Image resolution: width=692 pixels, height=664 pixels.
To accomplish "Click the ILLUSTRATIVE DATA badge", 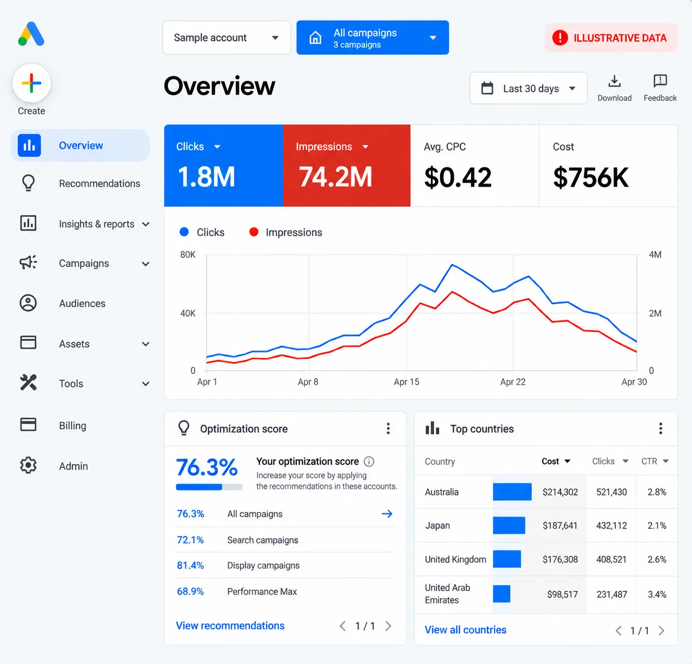I will coord(611,38).
